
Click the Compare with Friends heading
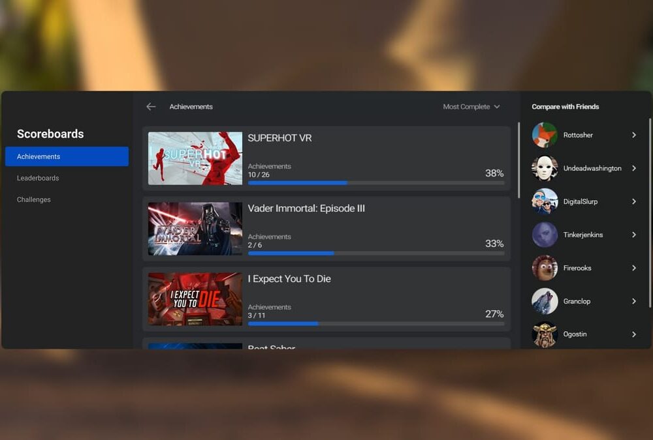click(565, 107)
